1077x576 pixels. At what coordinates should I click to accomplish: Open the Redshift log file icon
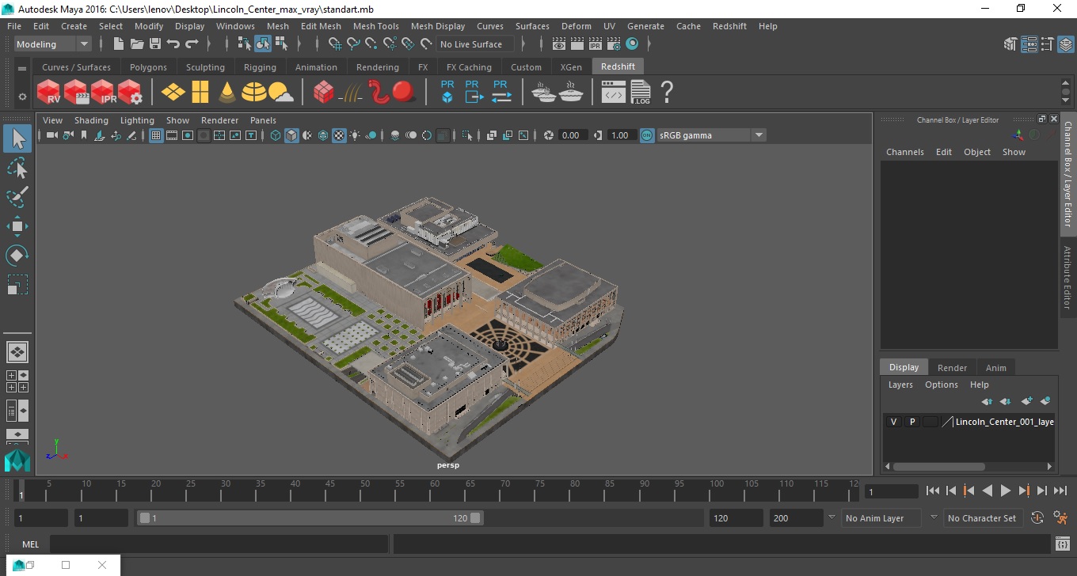coord(641,93)
